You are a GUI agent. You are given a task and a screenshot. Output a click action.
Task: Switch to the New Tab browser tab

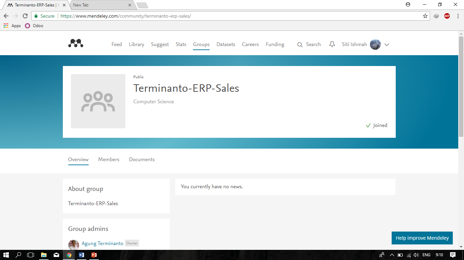point(101,5)
